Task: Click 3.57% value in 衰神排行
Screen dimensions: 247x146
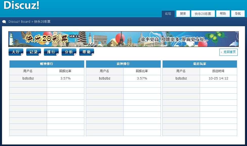Action: 142,78
